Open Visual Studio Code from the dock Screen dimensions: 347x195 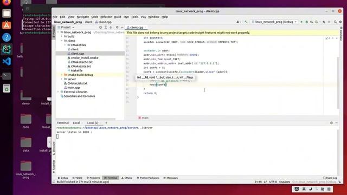click(7, 61)
